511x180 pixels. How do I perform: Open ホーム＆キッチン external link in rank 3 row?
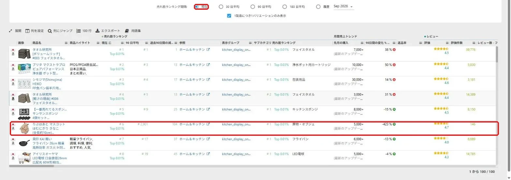point(208,80)
